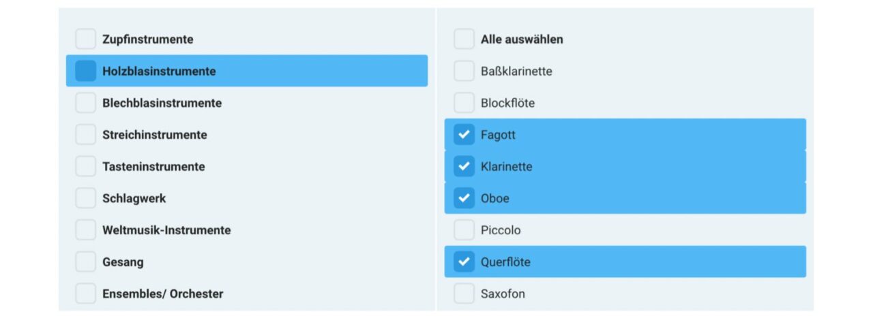Tick the Weltmusik-Instrumente checkbox

(86, 230)
